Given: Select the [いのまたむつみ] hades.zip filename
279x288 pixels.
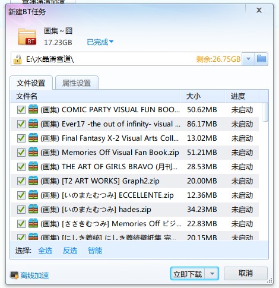Looking at the screenshot, I should click(x=96, y=210).
